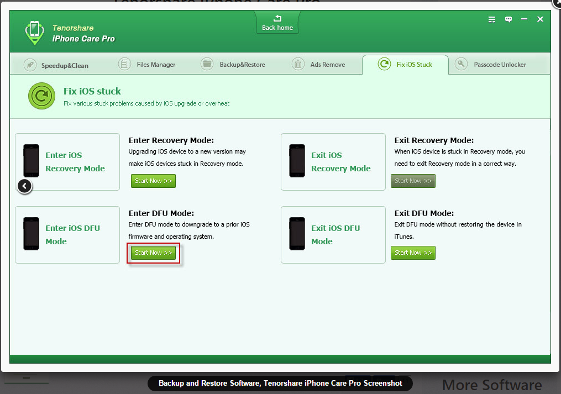Click the Back home button
Image resolution: width=561 pixels, height=394 pixels.
pyautogui.click(x=277, y=23)
